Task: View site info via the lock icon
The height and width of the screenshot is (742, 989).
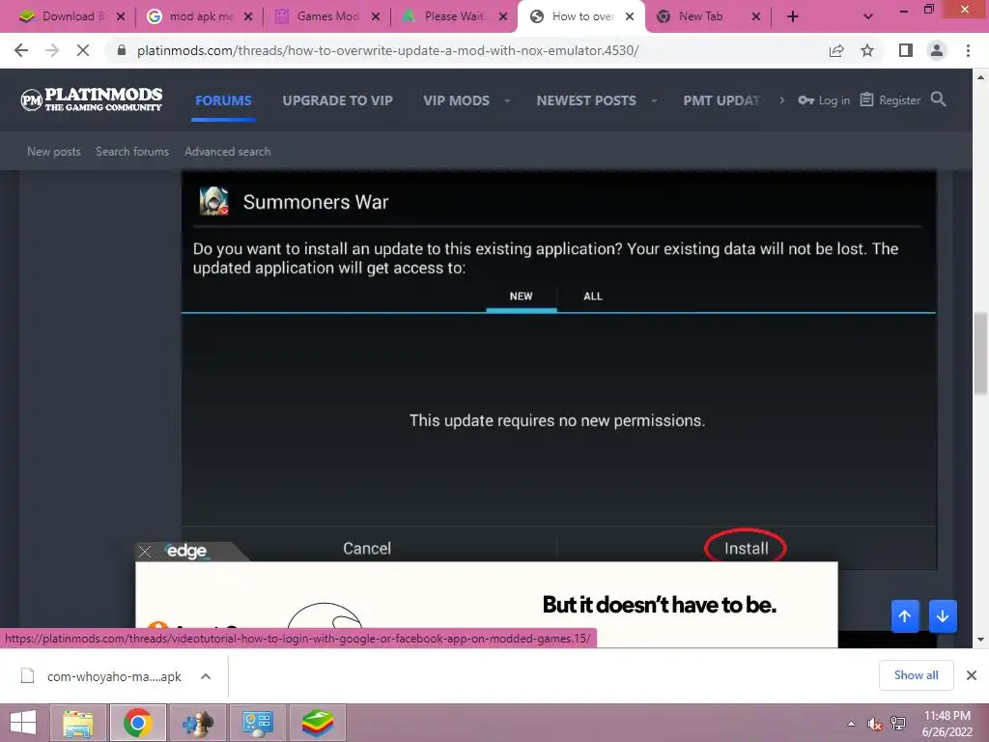Action: (x=122, y=50)
